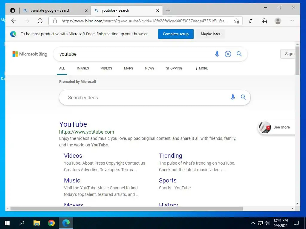This screenshot has height=229, width=306.
Task: Switch to SHOPPING results
Action: 174,68
